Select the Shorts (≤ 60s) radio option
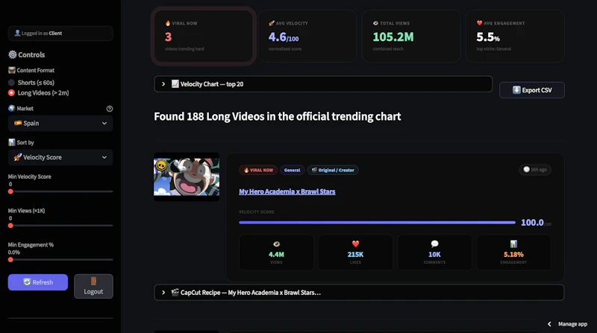597x333 pixels. [11, 83]
